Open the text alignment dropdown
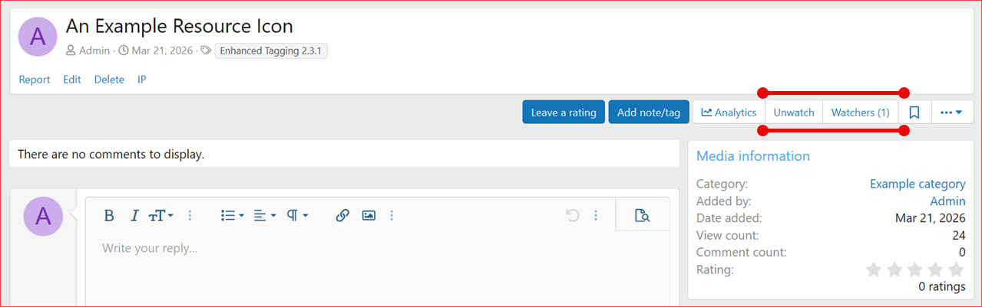 [265, 216]
